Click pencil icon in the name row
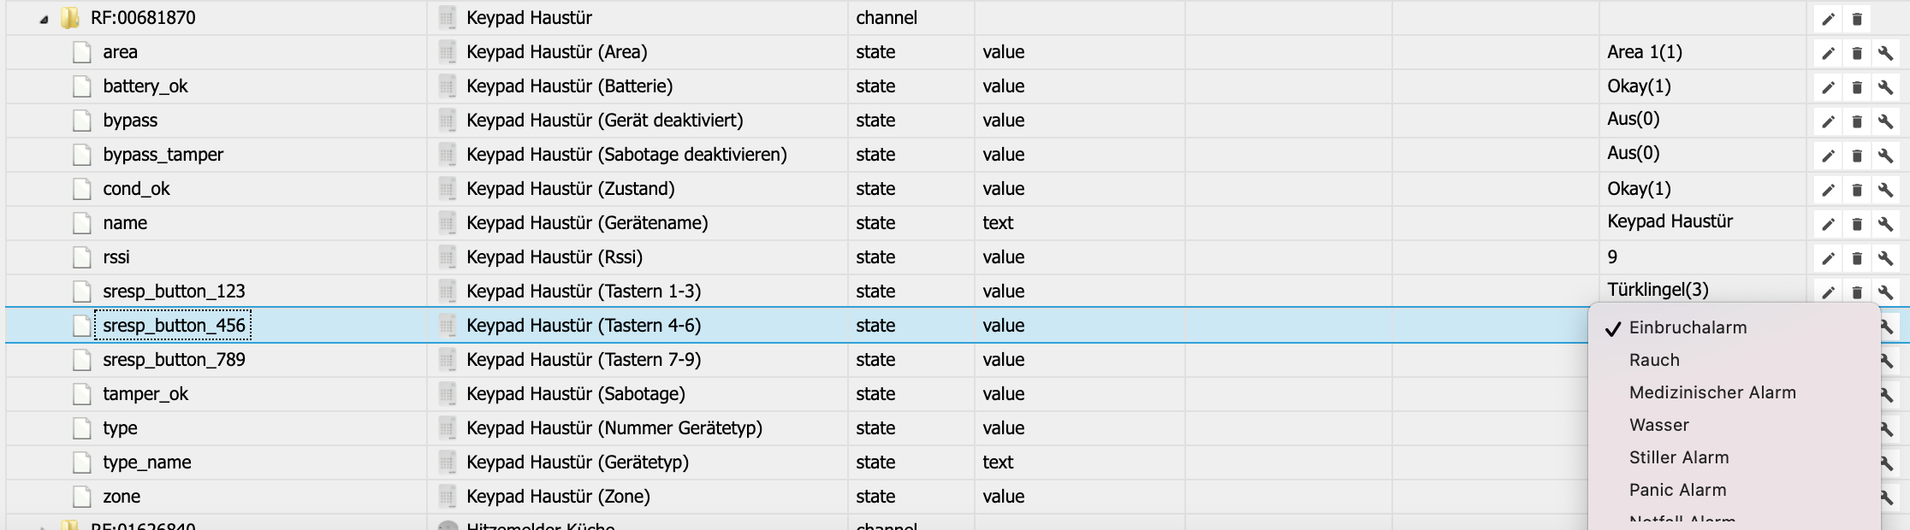 (1828, 224)
